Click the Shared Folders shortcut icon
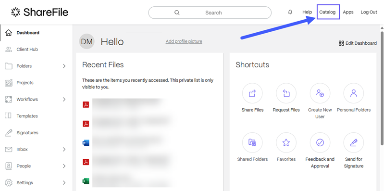Image resolution: width=384 pixels, height=191 pixels. coord(252,142)
